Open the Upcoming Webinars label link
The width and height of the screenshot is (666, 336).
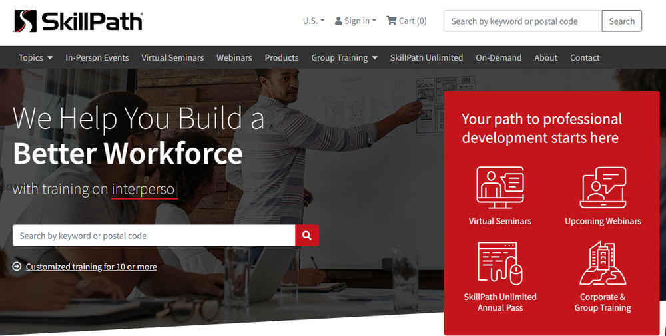[603, 221]
